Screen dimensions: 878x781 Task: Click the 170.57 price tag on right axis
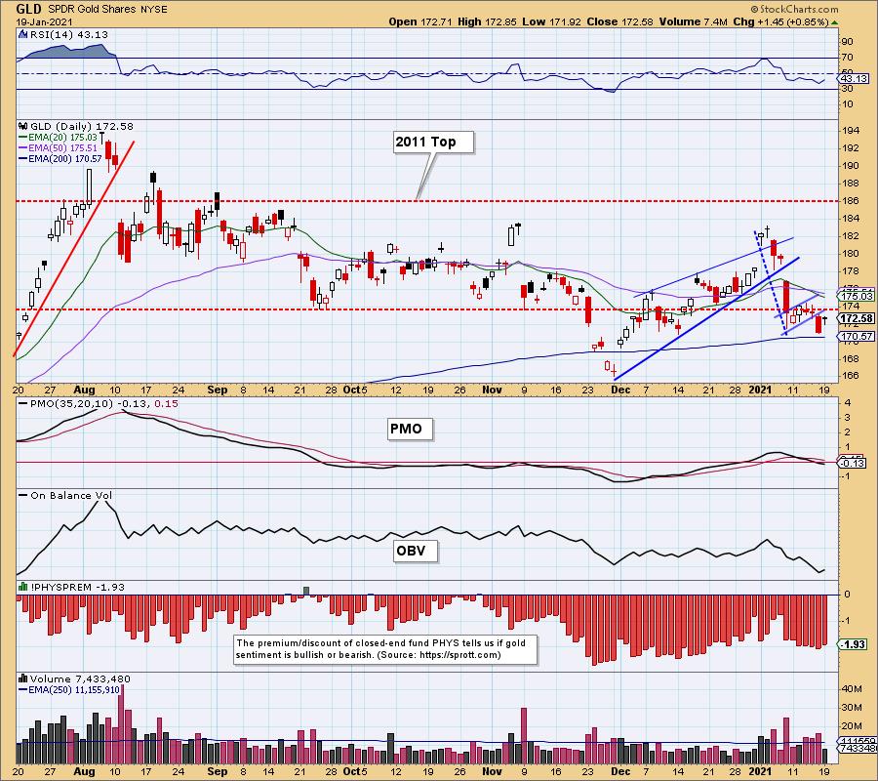[x=857, y=337]
